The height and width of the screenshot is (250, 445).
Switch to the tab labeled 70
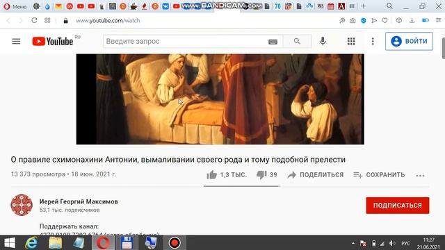pyautogui.click(x=277, y=6)
